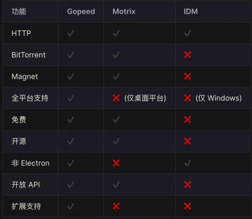The width and height of the screenshot is (252, 219).
Task: Click the Gopeed checkmark in HTTP row
Action: coord(71,33)
